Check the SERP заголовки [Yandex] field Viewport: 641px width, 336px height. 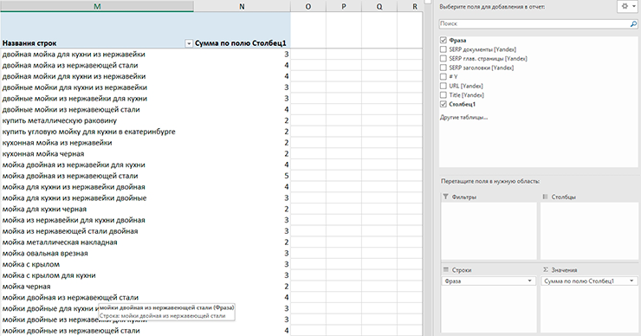444,68
